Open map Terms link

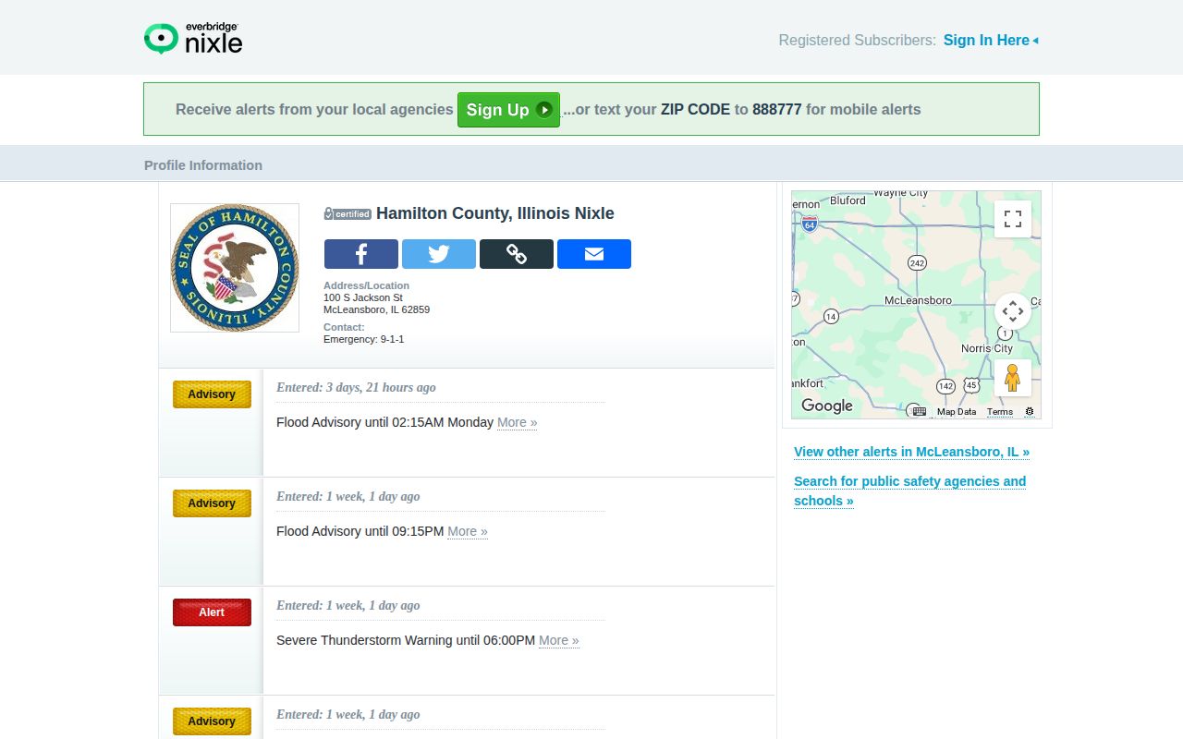pyautogui.click(x=1000, y=412)
